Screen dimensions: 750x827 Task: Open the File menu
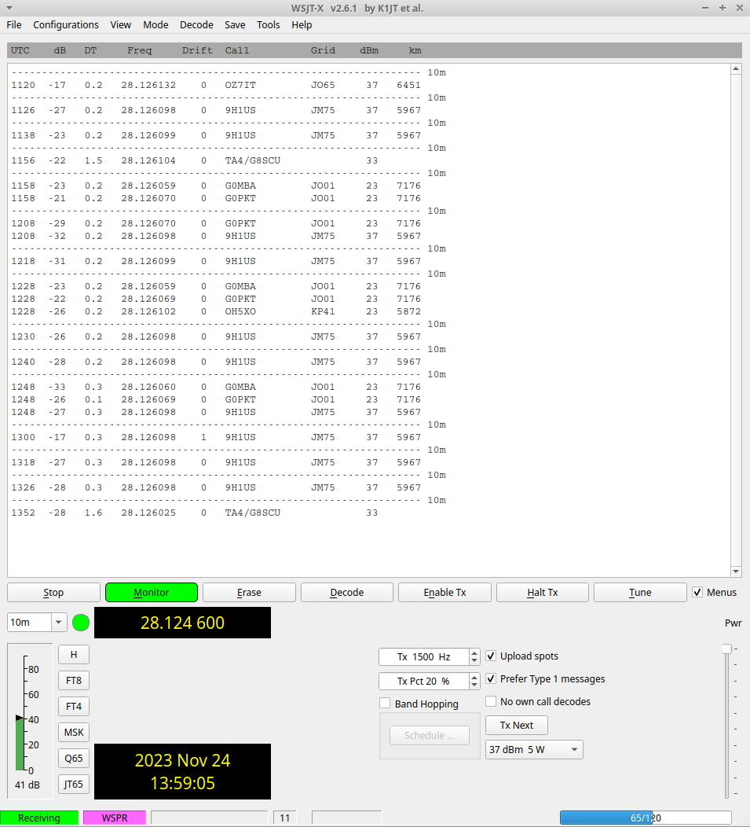tap(13, 25)
